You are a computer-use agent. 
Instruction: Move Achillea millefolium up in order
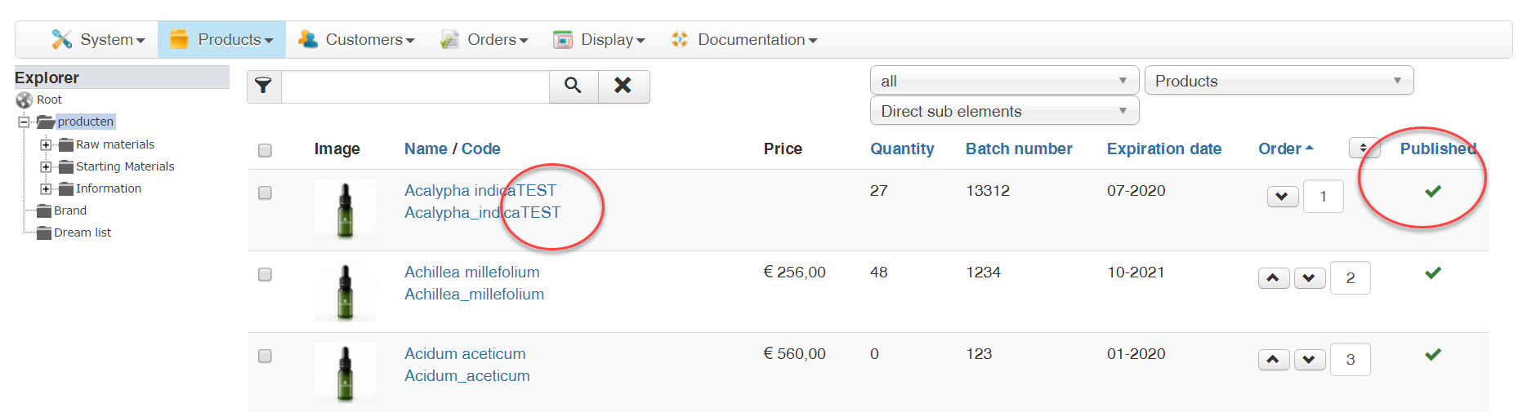pos(1273,278)
